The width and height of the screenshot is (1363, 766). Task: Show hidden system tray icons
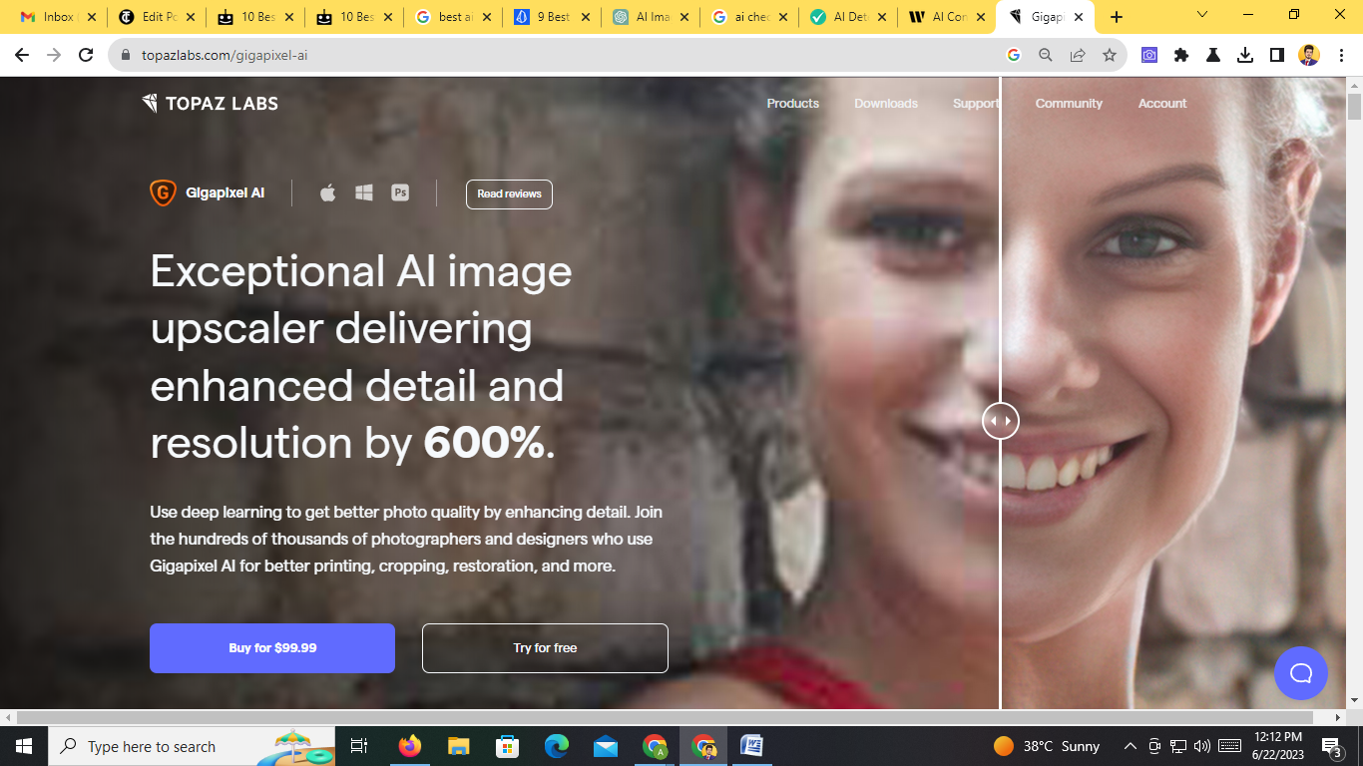pos(1131,746)
